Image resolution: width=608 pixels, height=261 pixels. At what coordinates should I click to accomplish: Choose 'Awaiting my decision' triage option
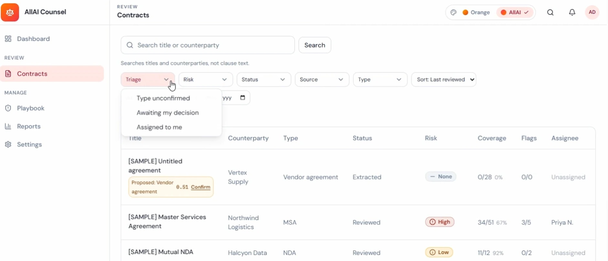point(171,113)
